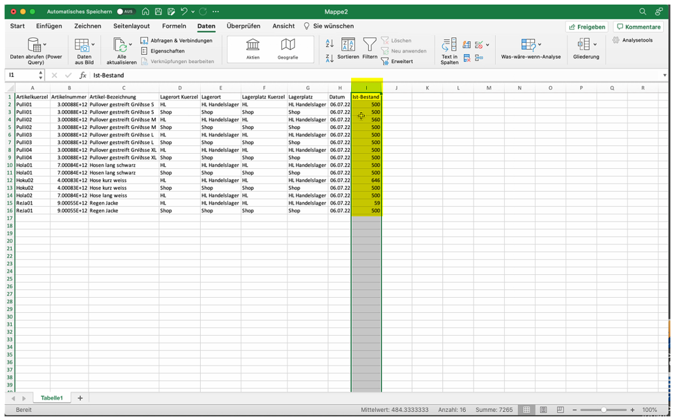The height and width of the screenshot is (419, 673).
Task: Click the Filtern funnel icon
Action: point(369,45)
